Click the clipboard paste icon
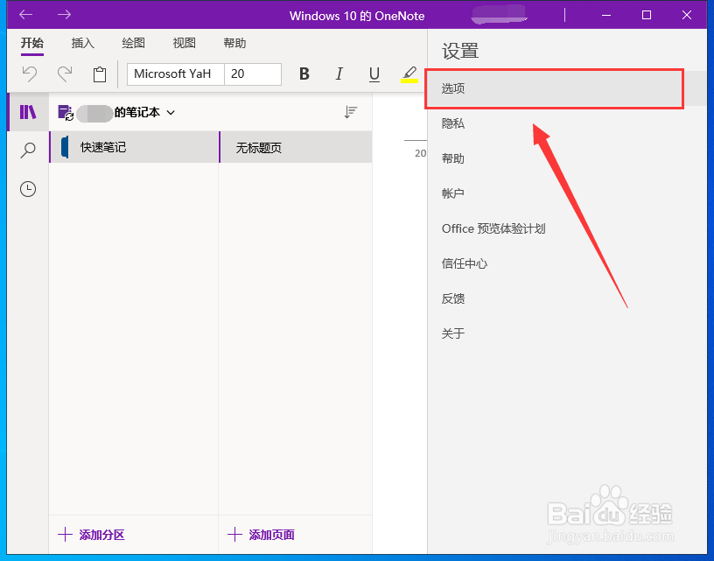The height and width of the screenshot is (561, 714). pos(100,74)
